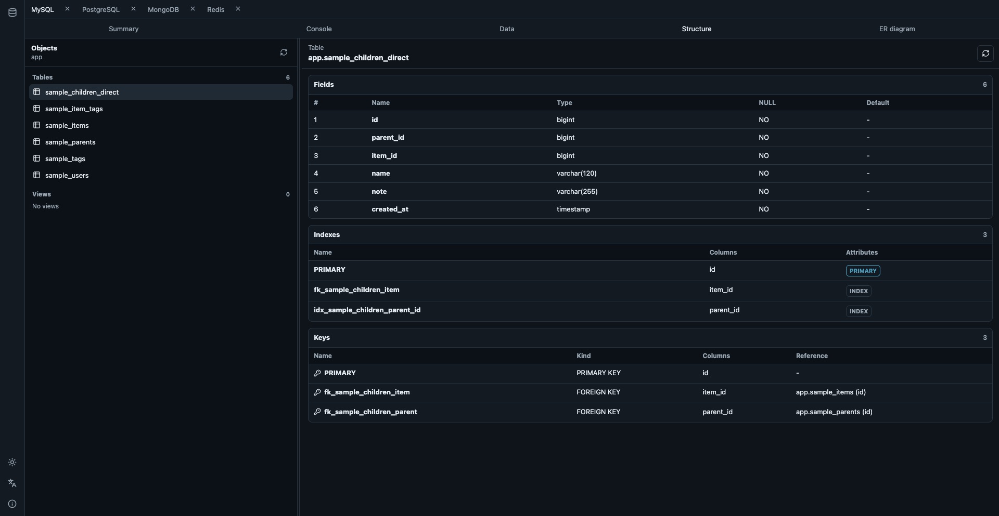Click the note field name

[379, 192]
